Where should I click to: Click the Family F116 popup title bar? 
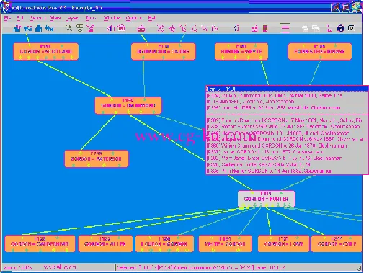(x=287, y=89)
